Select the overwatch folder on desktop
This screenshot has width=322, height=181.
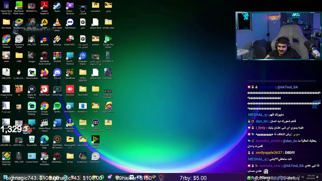(x=96, y=7)
